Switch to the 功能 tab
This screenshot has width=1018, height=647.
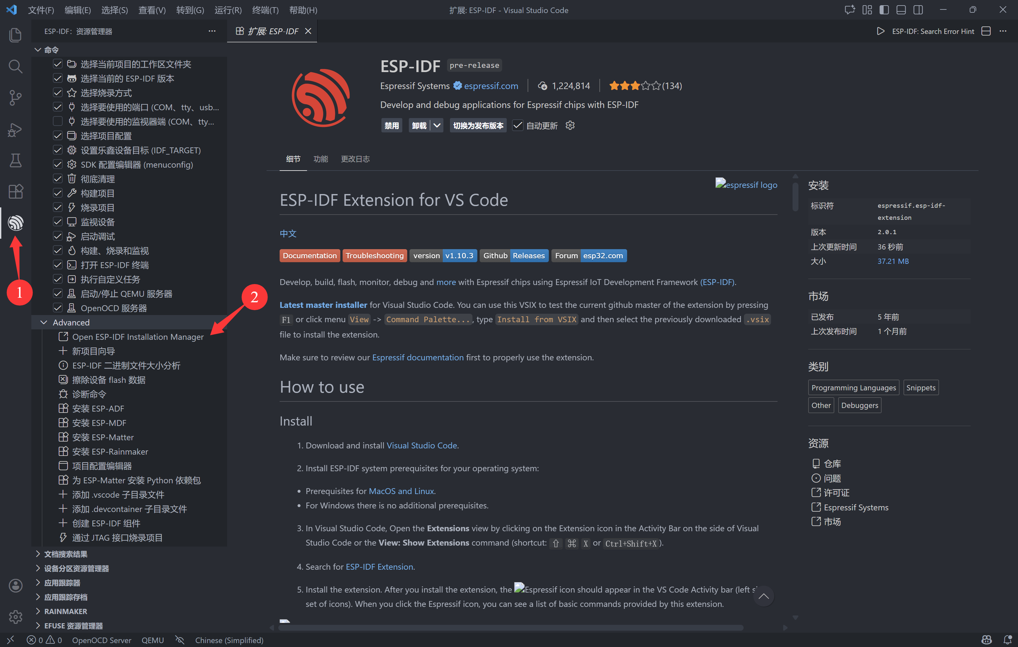[x=321, y=159]
